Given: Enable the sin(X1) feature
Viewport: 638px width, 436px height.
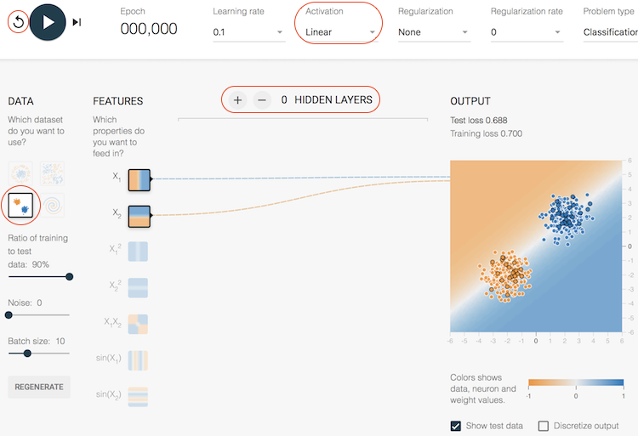Looking at the screenshot, I should click(x=139, y=360).
